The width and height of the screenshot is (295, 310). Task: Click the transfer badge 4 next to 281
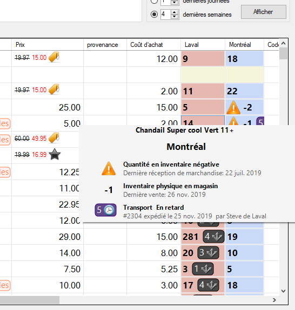213,237
